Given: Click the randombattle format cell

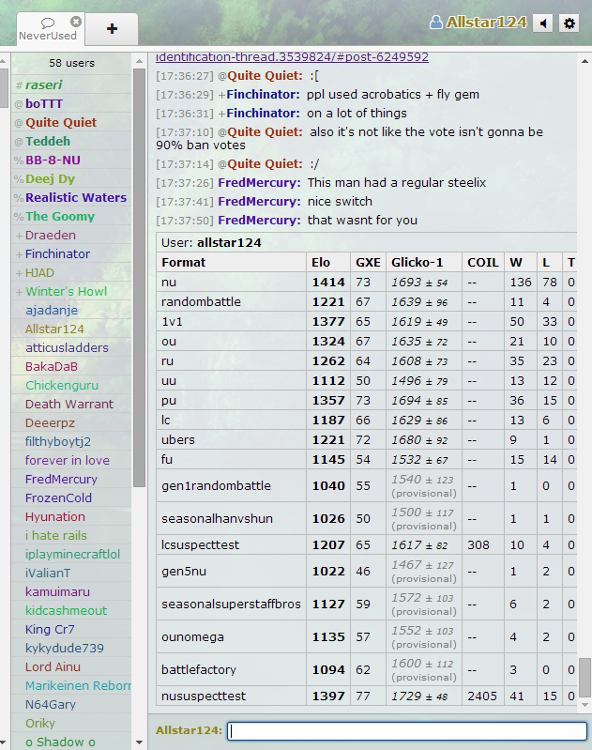Looking at the screenshot, I should point(231,302).
